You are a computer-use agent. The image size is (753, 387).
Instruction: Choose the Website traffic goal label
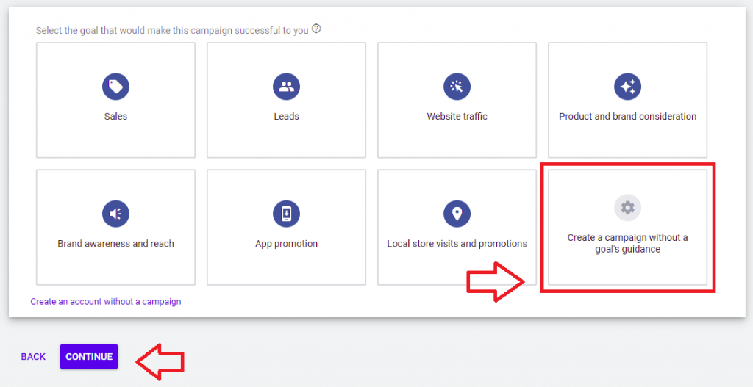click(457, 117)
